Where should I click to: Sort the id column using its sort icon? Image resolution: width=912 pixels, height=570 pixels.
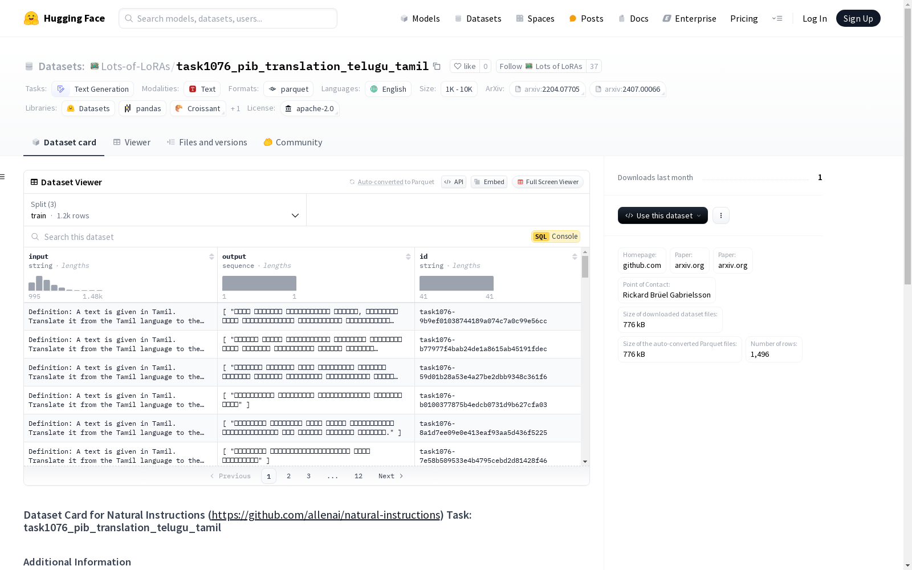pyautogui.click(x=575, y=256)
